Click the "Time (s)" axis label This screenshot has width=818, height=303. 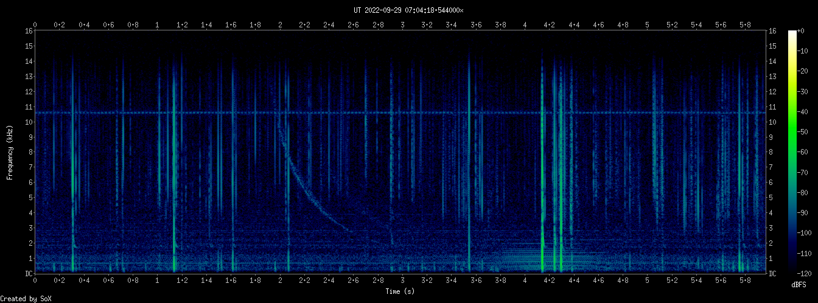[x=400, y=291]
